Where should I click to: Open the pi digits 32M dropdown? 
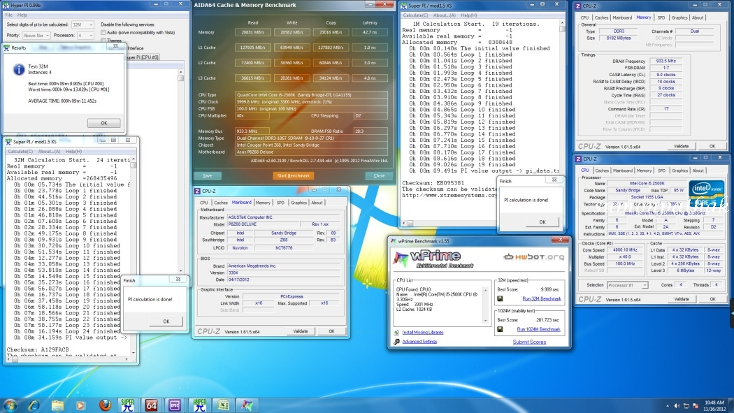[83, 24]
